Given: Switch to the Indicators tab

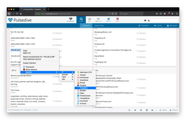Looking at the screenshot, I should pyautogui.click(x=99, y=26).
